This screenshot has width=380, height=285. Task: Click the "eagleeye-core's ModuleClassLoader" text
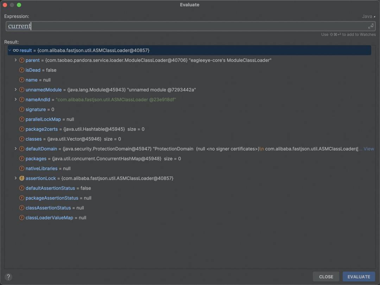230,60
